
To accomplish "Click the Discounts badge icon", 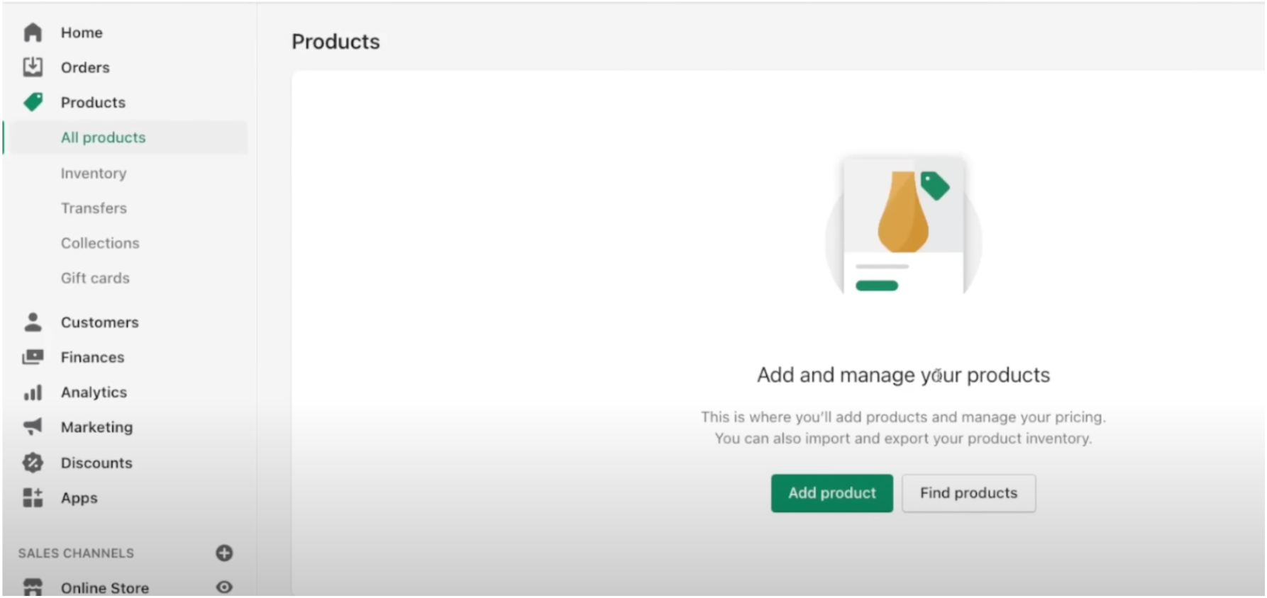I will [33, 463].
